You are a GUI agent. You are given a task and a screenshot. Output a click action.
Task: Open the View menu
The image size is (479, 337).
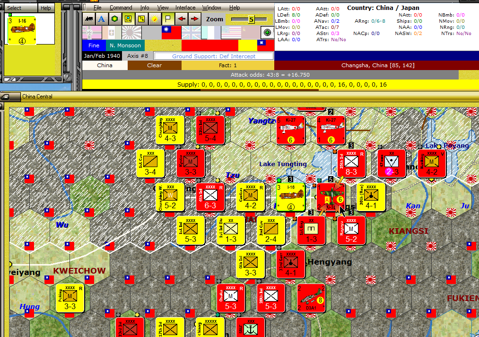[x=163, y=8]
